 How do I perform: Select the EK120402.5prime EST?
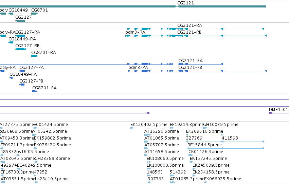(x=132, y=128)
